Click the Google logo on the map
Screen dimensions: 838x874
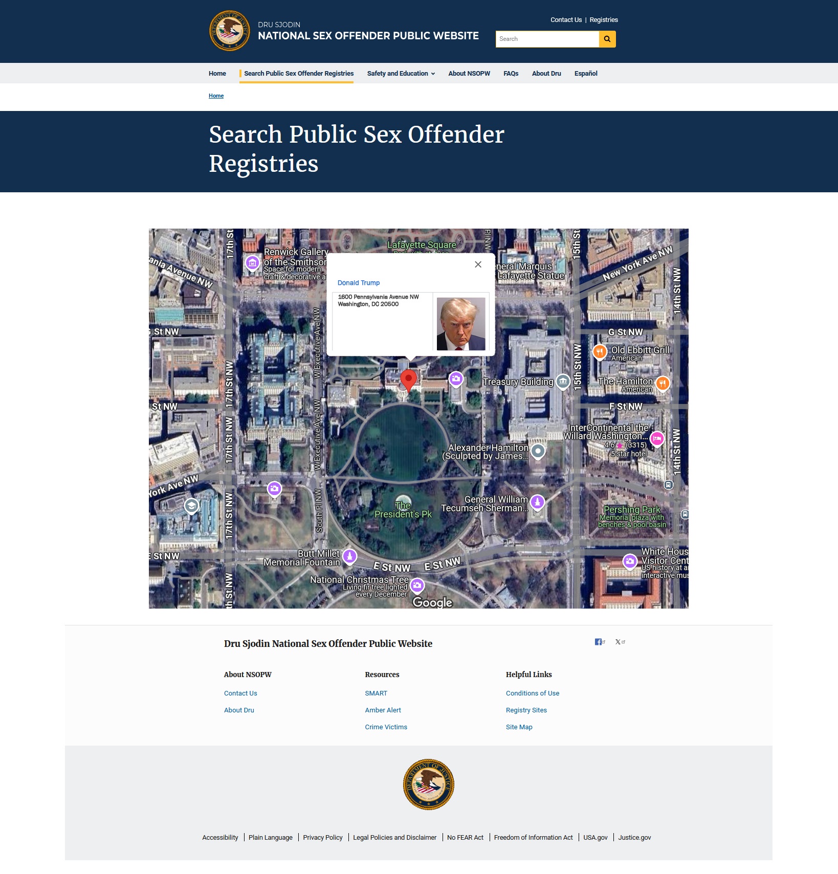(x=432, y=602)
